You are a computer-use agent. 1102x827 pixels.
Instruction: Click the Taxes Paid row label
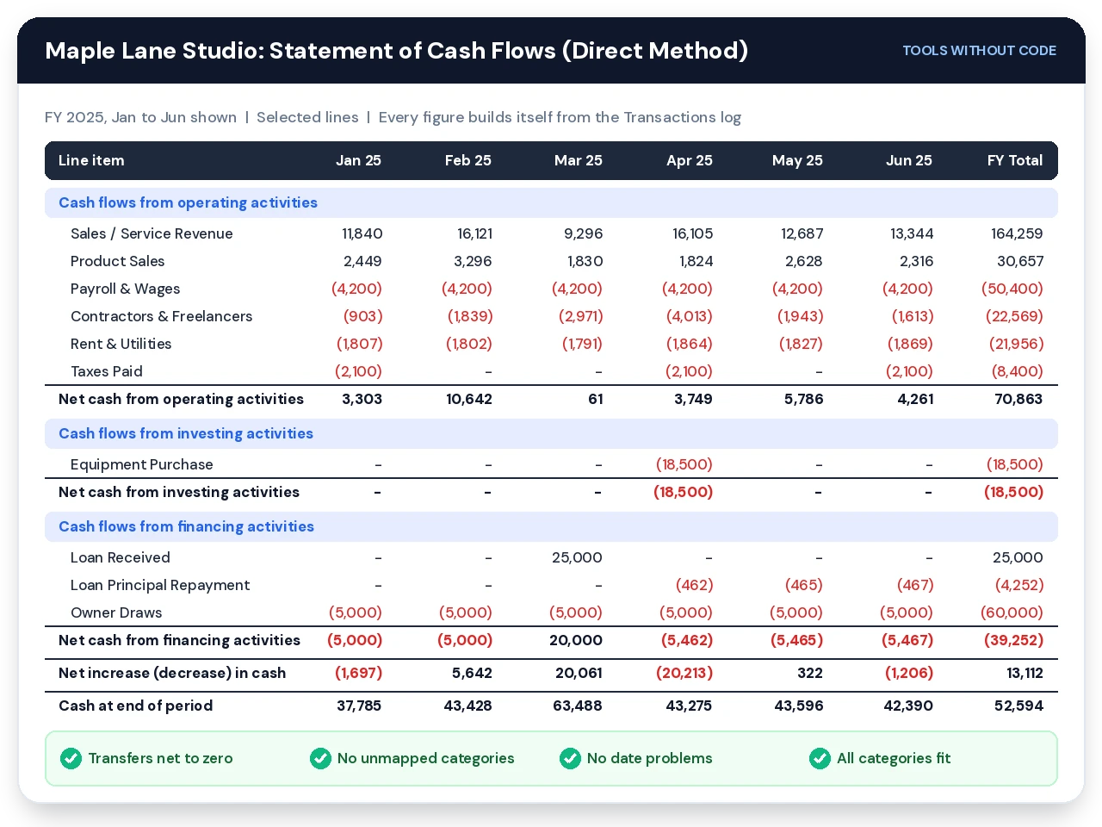click(107, 371)
